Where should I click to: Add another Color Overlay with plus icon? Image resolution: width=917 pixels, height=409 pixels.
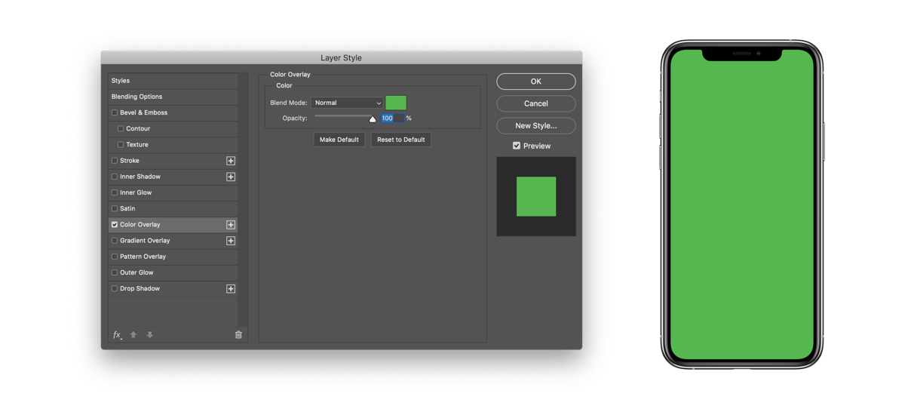(x=231, y=225)
